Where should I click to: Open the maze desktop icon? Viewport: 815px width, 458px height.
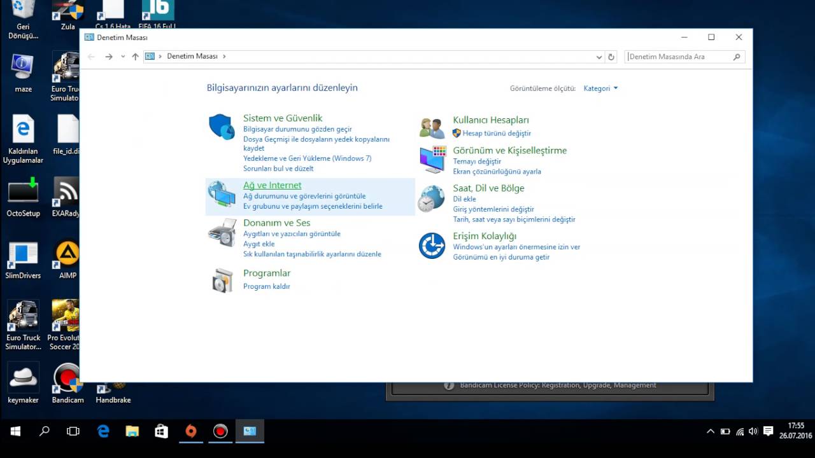click(23, 73)
